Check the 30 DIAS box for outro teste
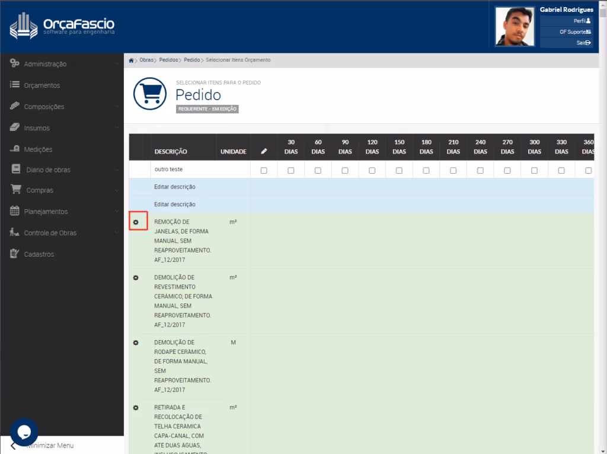 point(291,171)
